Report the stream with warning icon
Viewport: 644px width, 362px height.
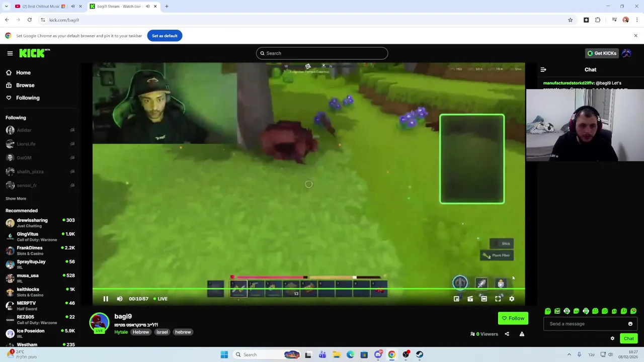click(x=522, y=334)
